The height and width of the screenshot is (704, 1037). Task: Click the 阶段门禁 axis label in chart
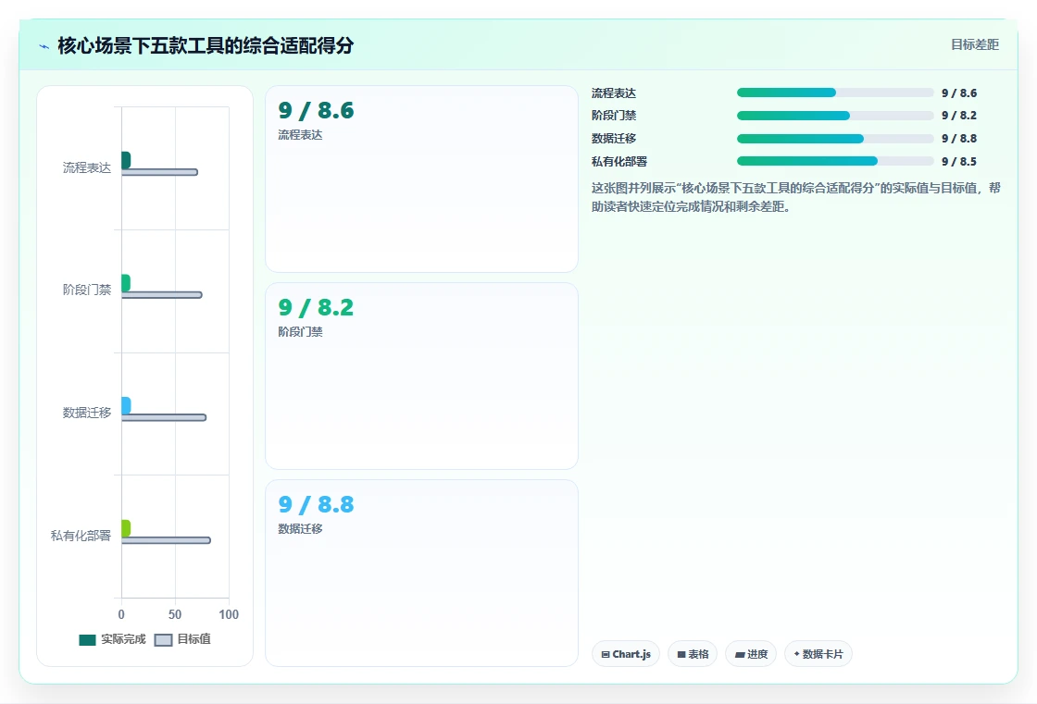(87, 290)
